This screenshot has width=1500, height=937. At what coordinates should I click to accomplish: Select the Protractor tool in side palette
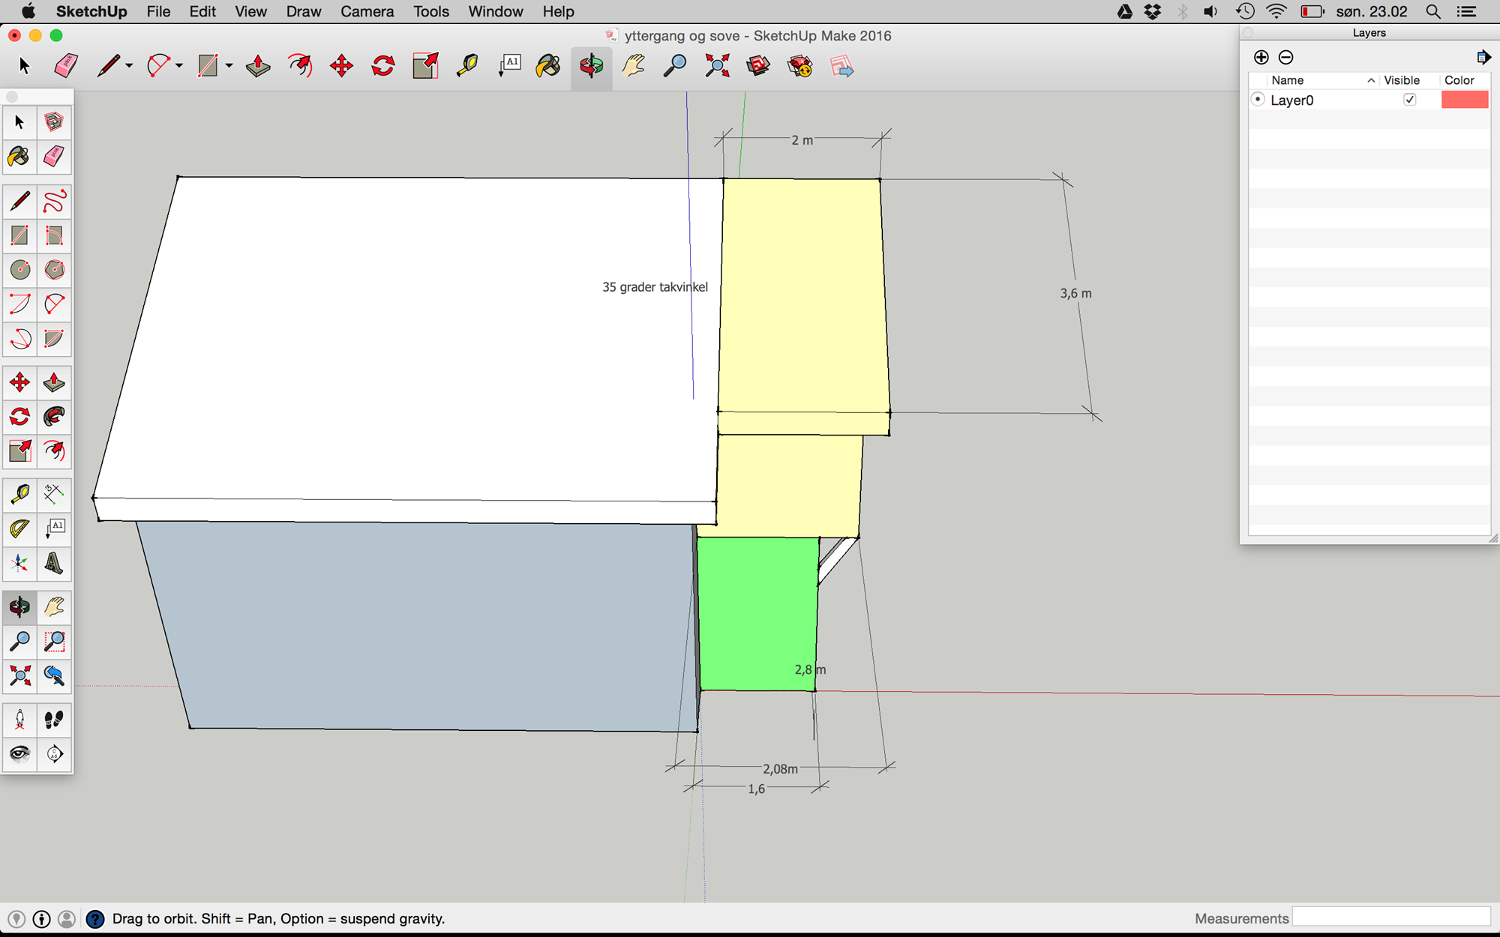pyautogui.click(x=19, y=528)
